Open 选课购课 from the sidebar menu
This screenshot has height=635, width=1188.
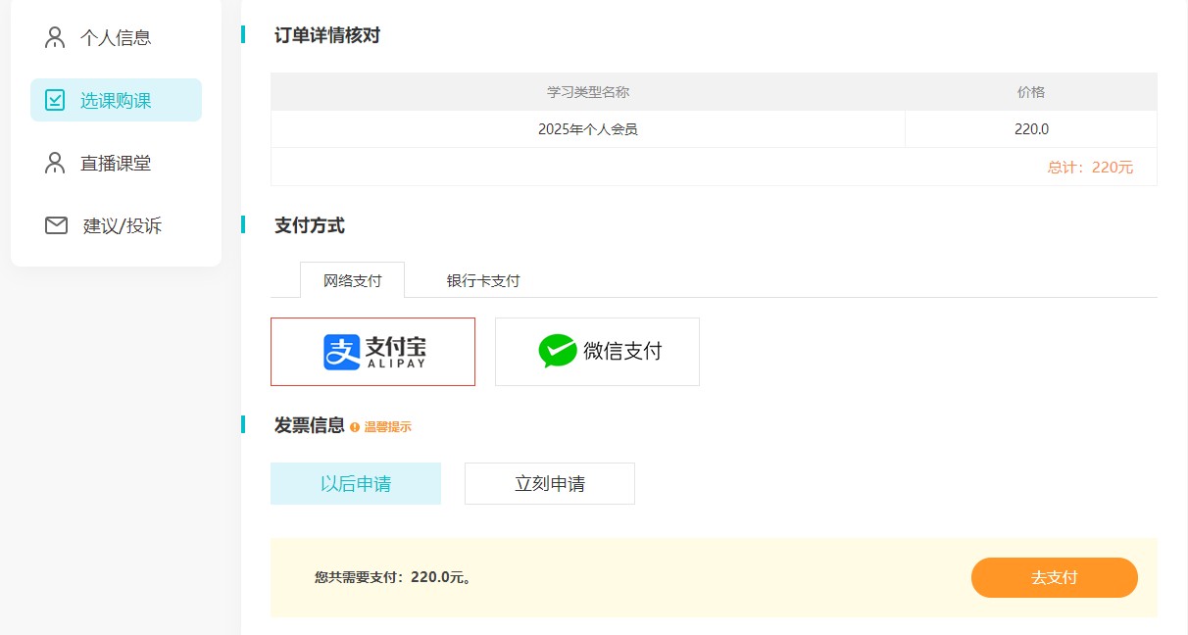point(116,99)
